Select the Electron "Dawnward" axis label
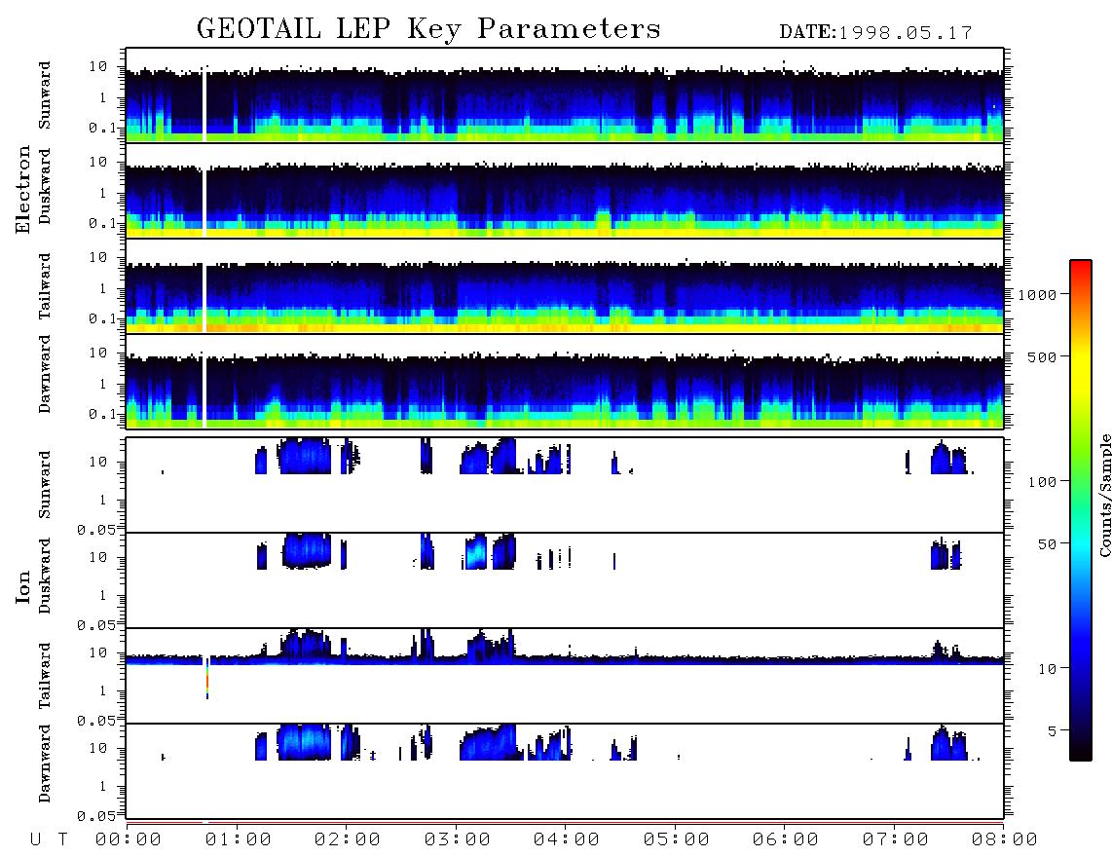Screen dimensions: 1112x857 click(45, 374)
